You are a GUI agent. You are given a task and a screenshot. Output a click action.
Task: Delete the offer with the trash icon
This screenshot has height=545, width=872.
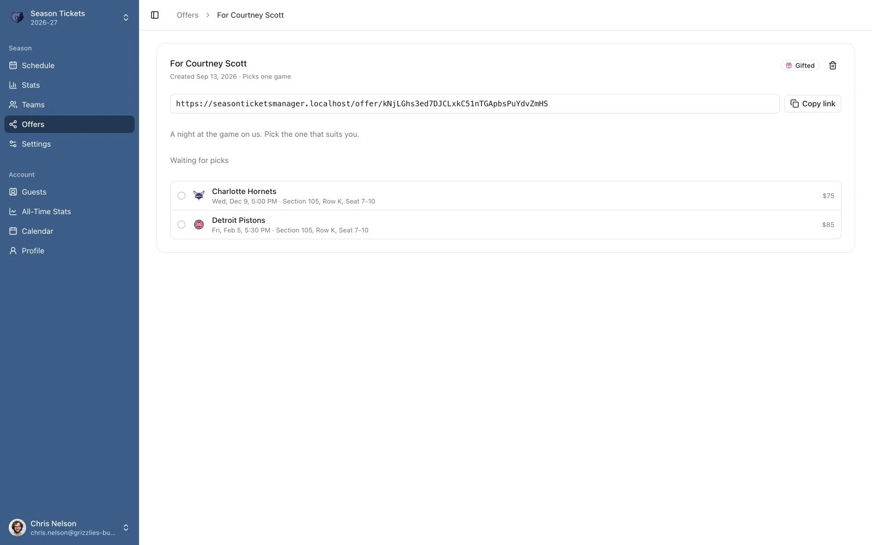pyautogui.click(x=833, y=65)
